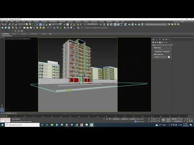
Task: Toggle the Spinner Snap button
Action: pyautogui.click(x=81, y=25)
